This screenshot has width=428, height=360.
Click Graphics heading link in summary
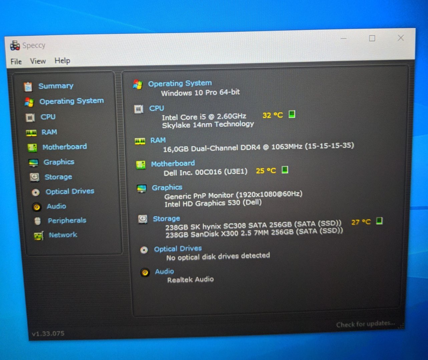click(x=167, y=188)
